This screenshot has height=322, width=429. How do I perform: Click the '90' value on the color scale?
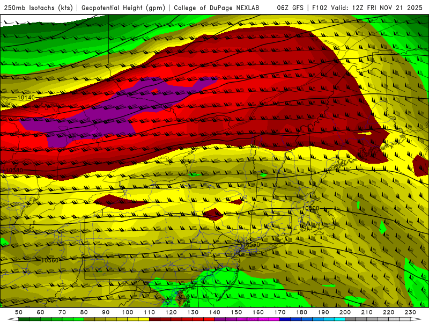tap(106, 312)
